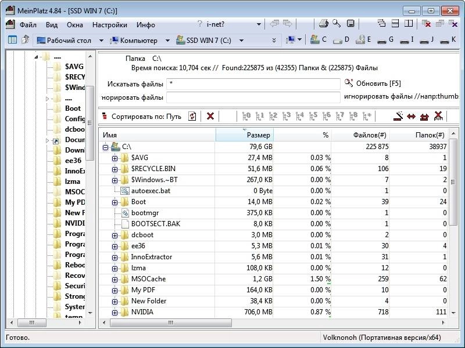Image resolution: width=465 pixels, height=348 pixels.
Task: Click the next window arrow icon
Action: [287, 24]
